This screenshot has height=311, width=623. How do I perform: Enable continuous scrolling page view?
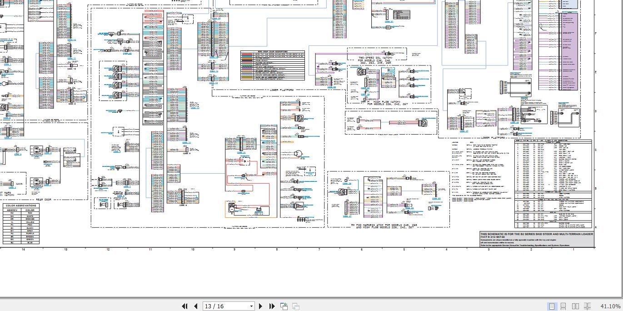coord(563,306)
